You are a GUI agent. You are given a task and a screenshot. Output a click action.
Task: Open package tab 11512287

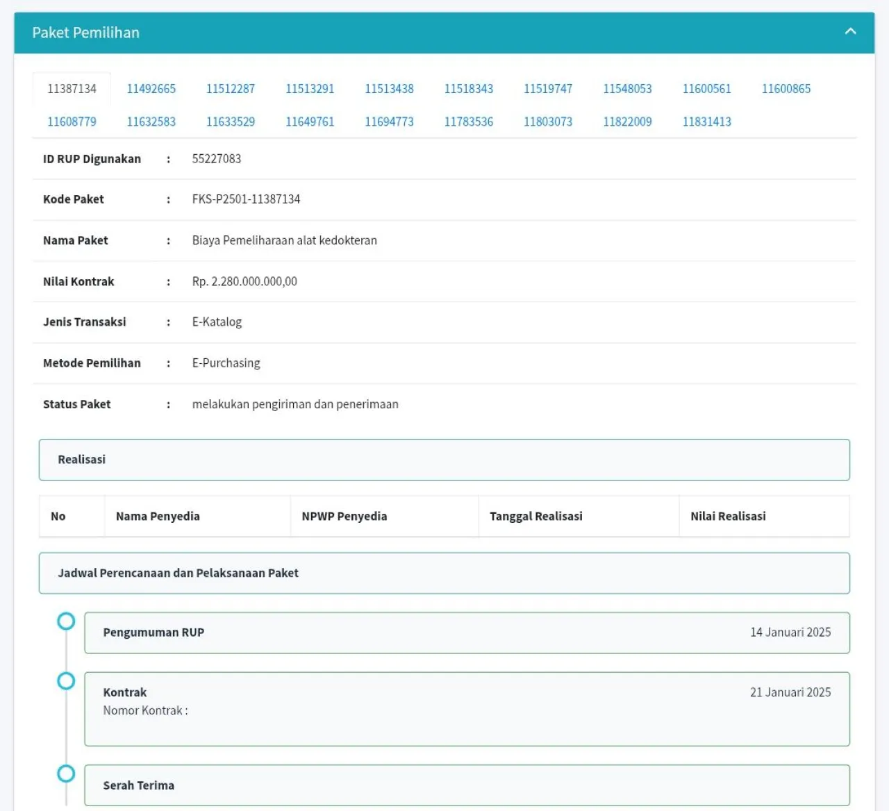[x=231, y=89]
